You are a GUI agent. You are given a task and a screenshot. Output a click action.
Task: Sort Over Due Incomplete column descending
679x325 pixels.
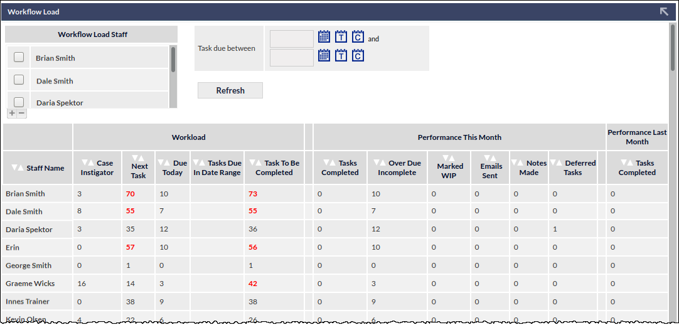(x=377, y=163)
